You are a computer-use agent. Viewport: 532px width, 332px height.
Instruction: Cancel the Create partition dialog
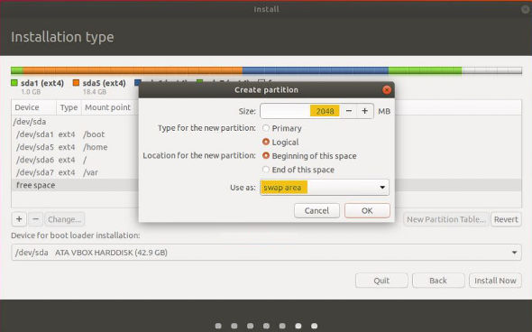click(316, 211)
